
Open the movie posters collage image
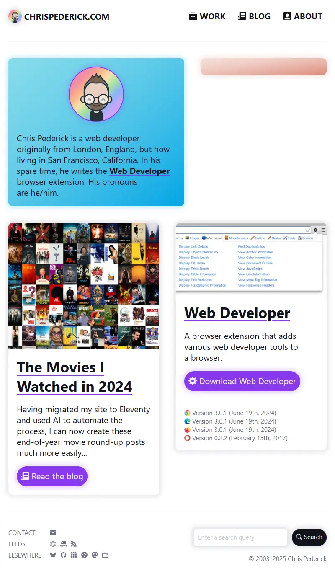tap(84, 285)
